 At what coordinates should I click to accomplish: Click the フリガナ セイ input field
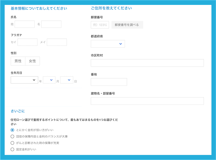tap(27, 42)
